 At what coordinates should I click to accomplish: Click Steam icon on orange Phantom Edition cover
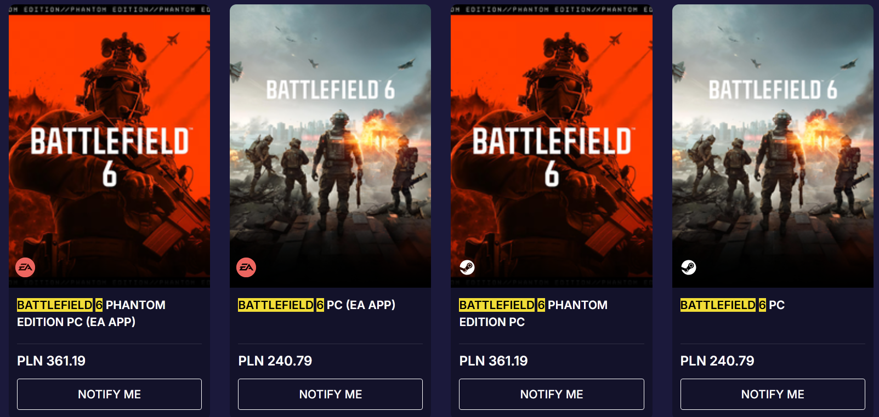click(x=467, y=267)
